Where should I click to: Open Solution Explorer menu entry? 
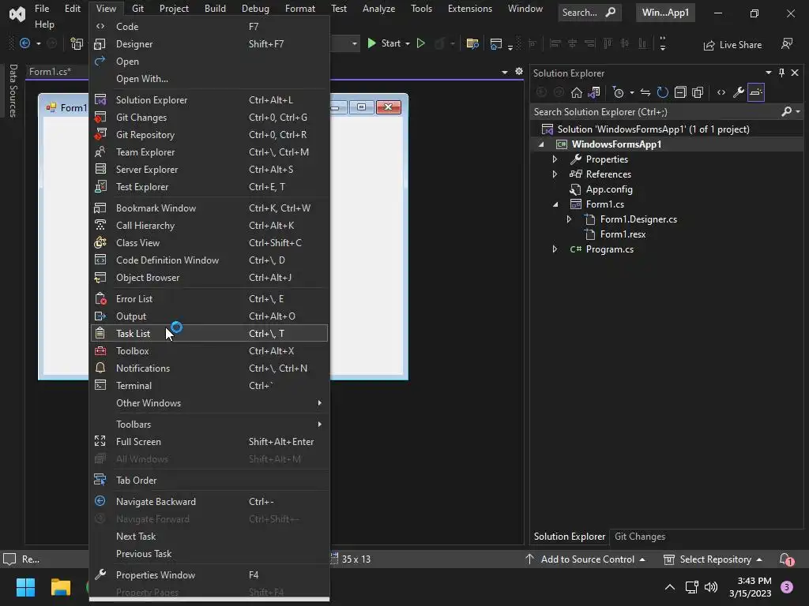pos(209,100)
